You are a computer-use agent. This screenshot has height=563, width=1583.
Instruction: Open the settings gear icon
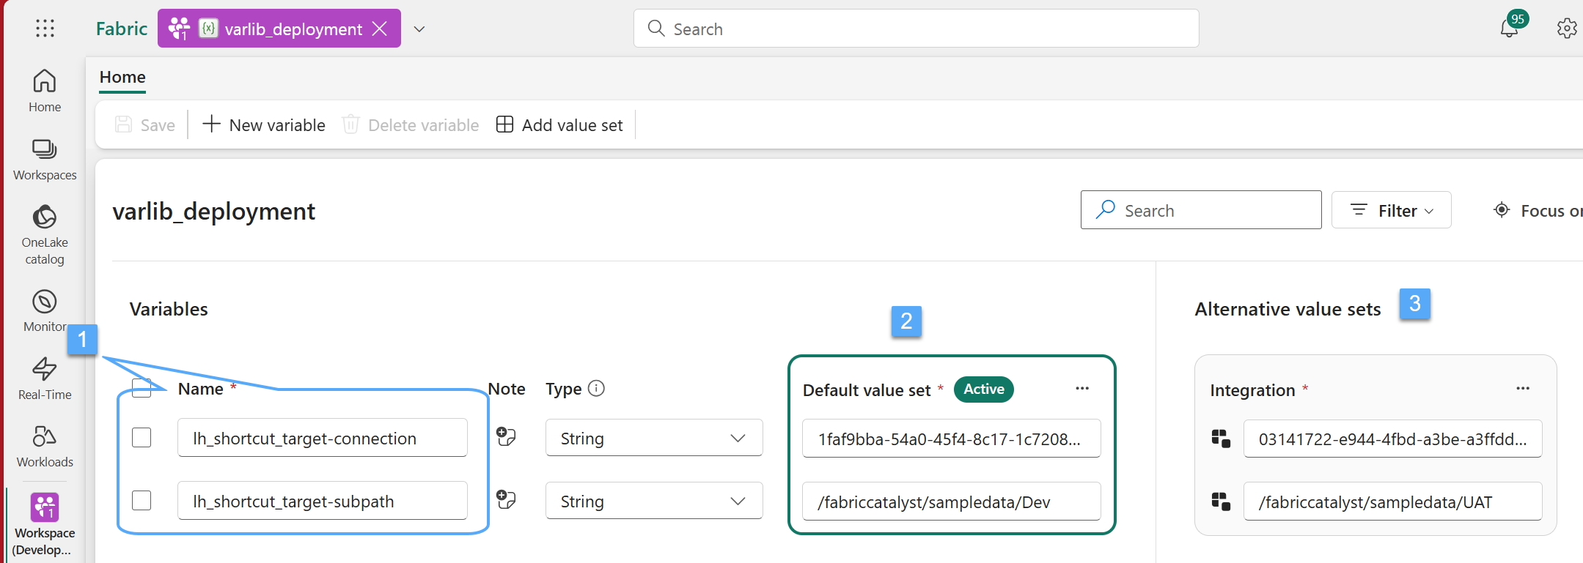1566,29
